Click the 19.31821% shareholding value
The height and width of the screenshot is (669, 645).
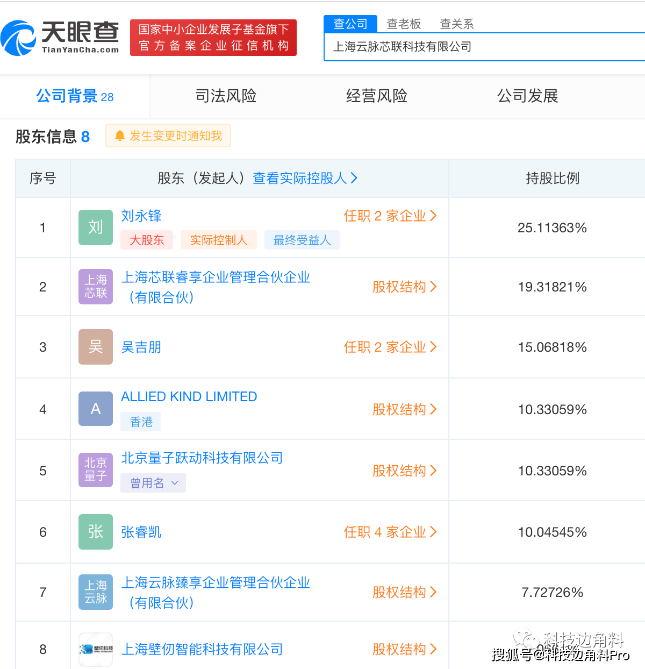tap(552, 287)
